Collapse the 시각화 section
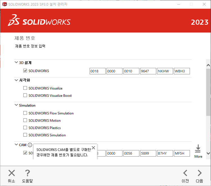Screen dimensions: 211x186 pos(16,80)
